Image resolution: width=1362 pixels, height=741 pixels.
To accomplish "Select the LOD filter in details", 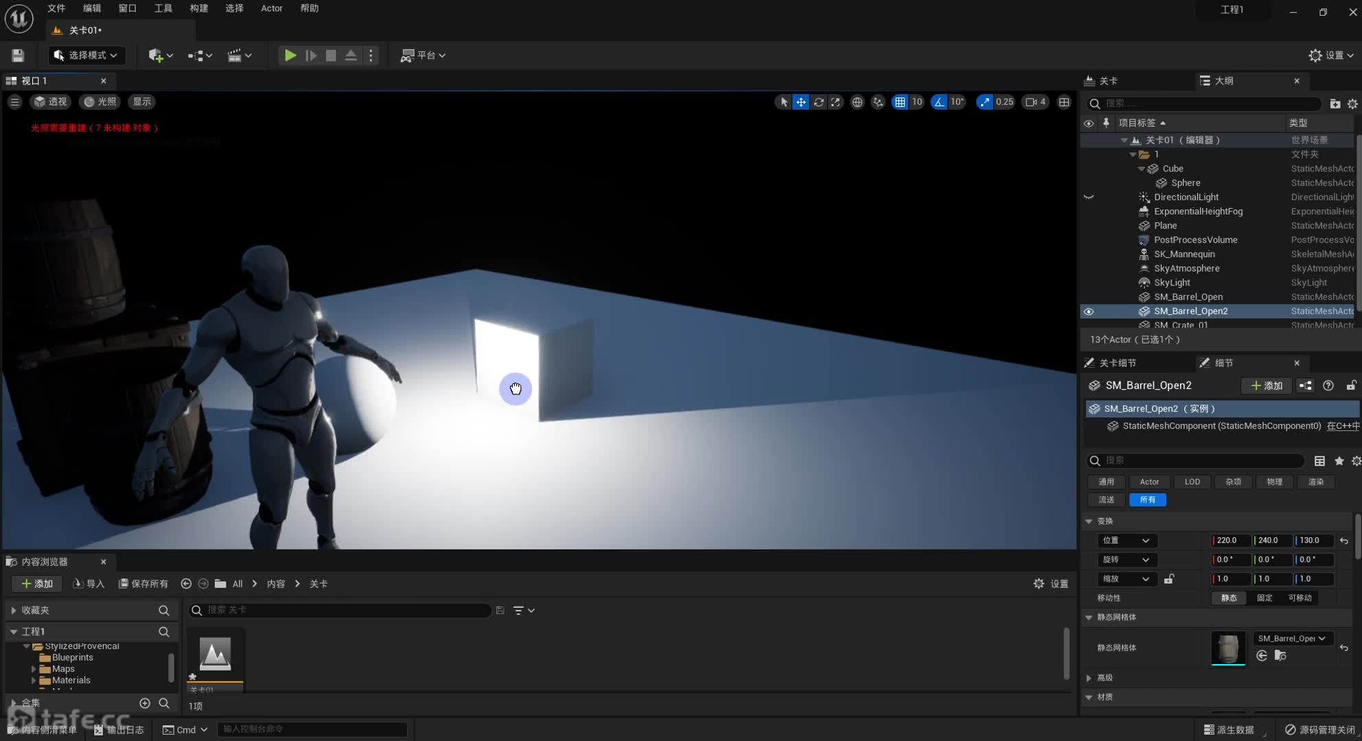I will click(1192, 482).
